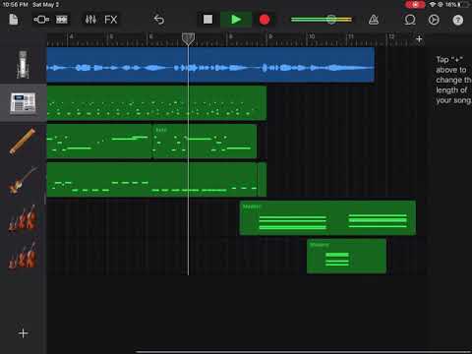This screenshot has height=354, width=472.
Task: Undo the last action
Action: pos(159,20)
